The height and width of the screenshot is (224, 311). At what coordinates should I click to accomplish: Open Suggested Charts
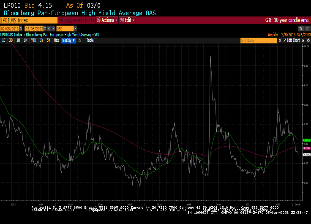[76, 20]
